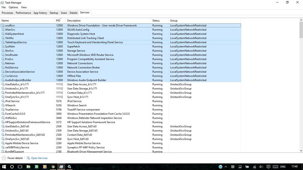Open Task View from the taskbar

20,167
